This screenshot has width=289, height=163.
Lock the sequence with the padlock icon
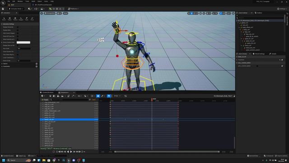click(234, 96)
